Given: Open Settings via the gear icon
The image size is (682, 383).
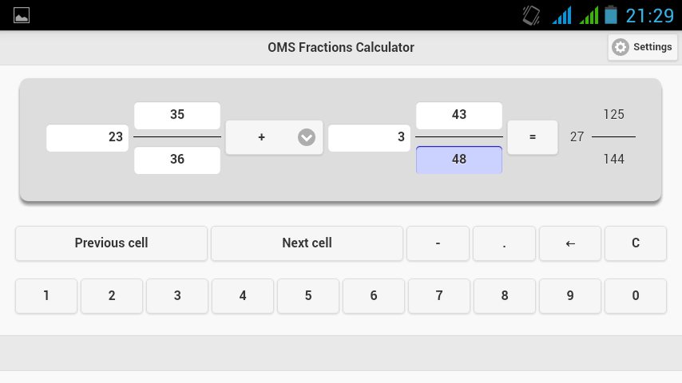Looking at the screenshot, I should 621,48.
